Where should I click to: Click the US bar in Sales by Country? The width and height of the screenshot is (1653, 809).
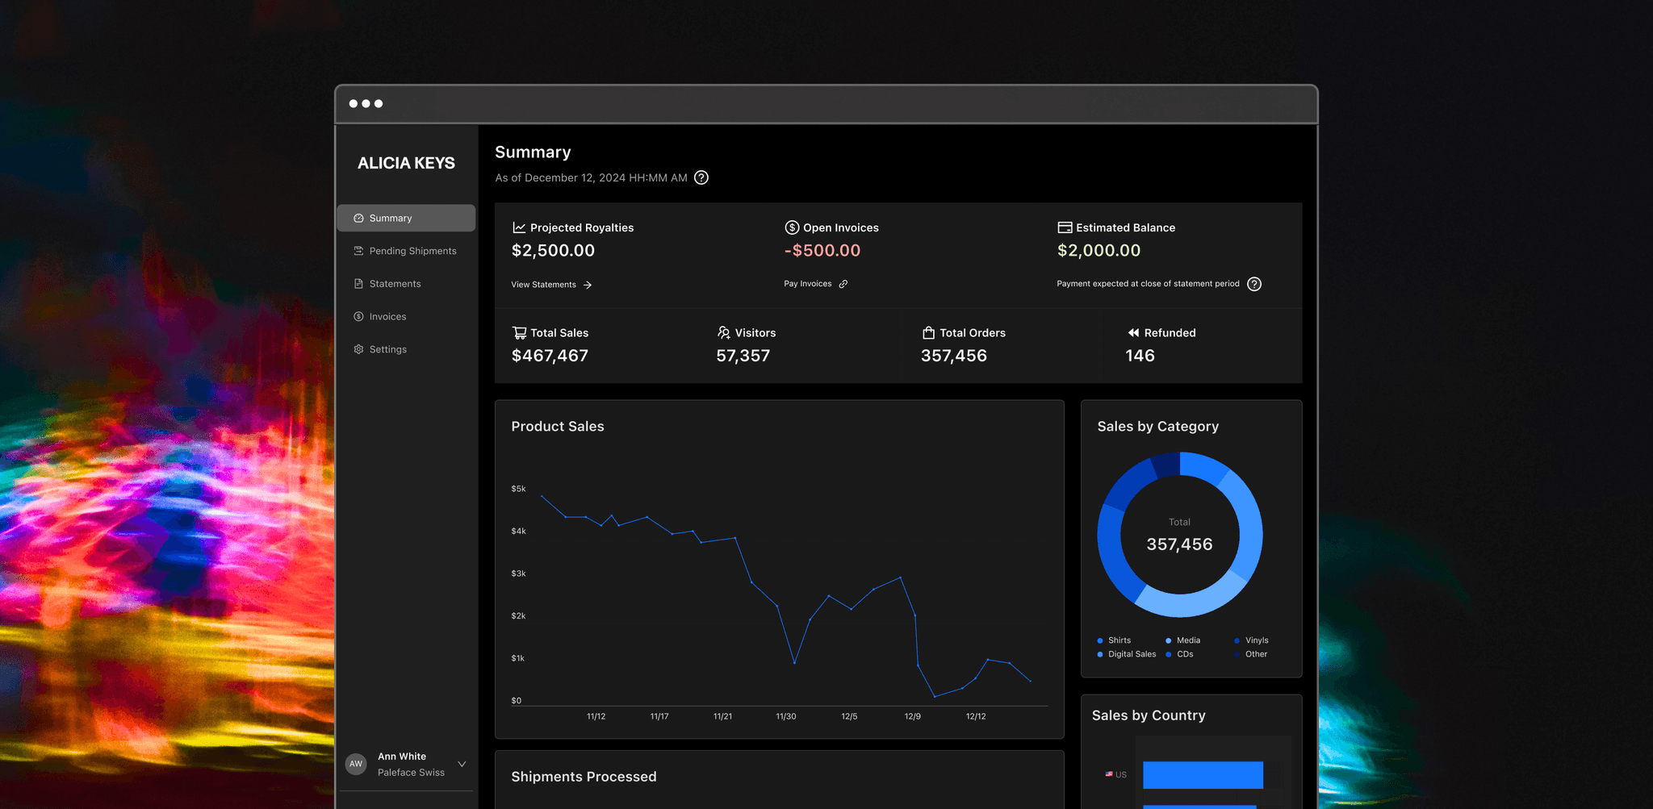[1203, 775]
